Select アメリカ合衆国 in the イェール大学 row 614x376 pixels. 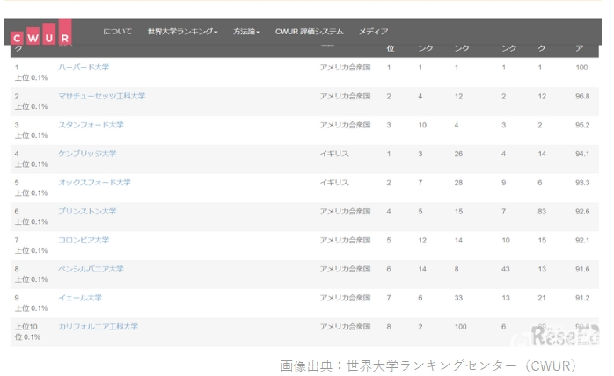point(345,298)
